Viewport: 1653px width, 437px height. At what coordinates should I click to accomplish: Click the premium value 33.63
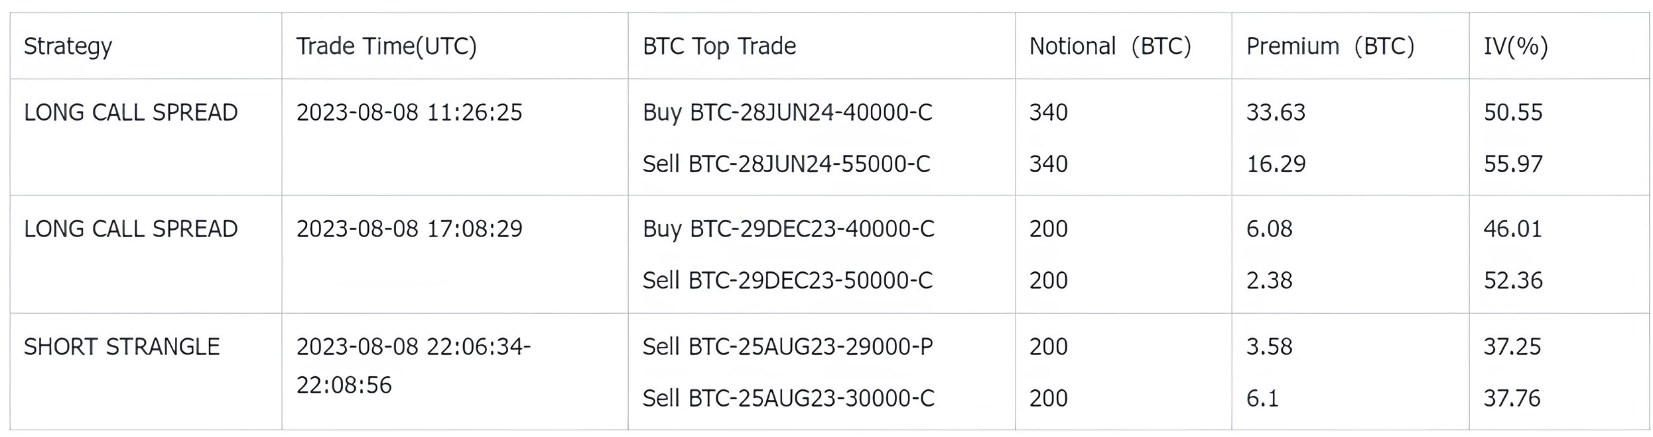tap(1276, 113)
